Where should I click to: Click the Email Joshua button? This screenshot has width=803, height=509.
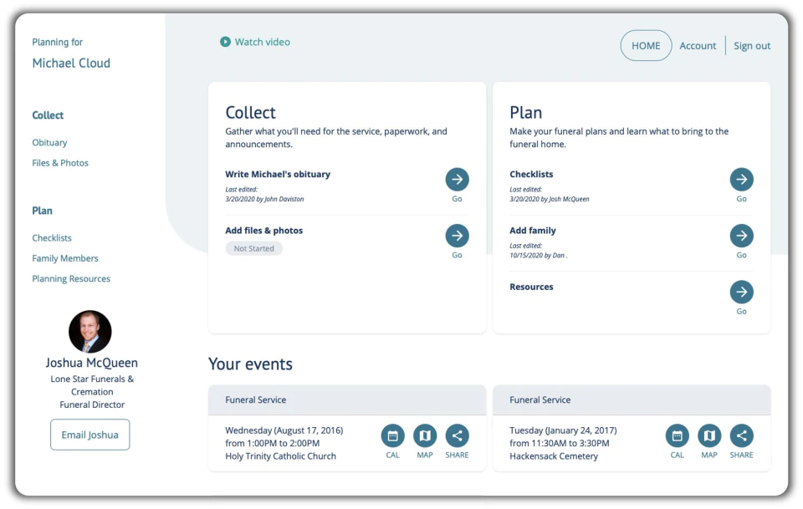(90, 435)
